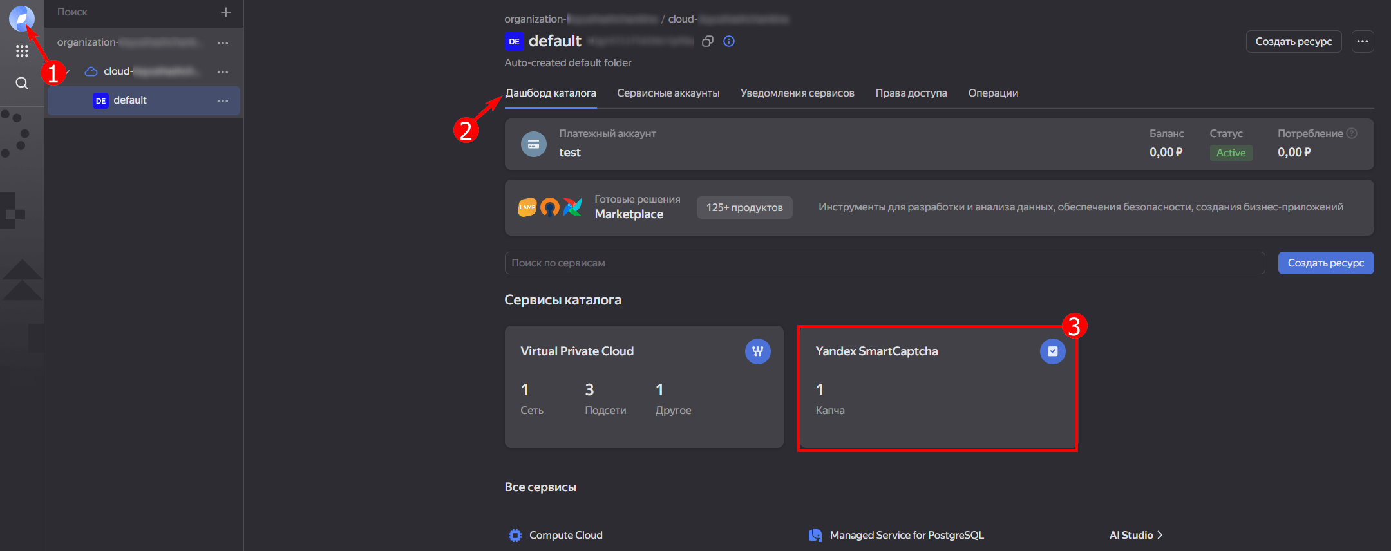Open the Marketplace ready solutions banner
The image size is (1391, 551).
pyautogui.click(x=939, y=207)
